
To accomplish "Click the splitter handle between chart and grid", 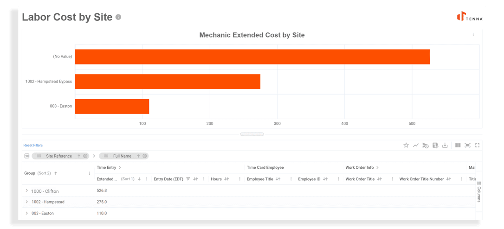I will [252, 134].
